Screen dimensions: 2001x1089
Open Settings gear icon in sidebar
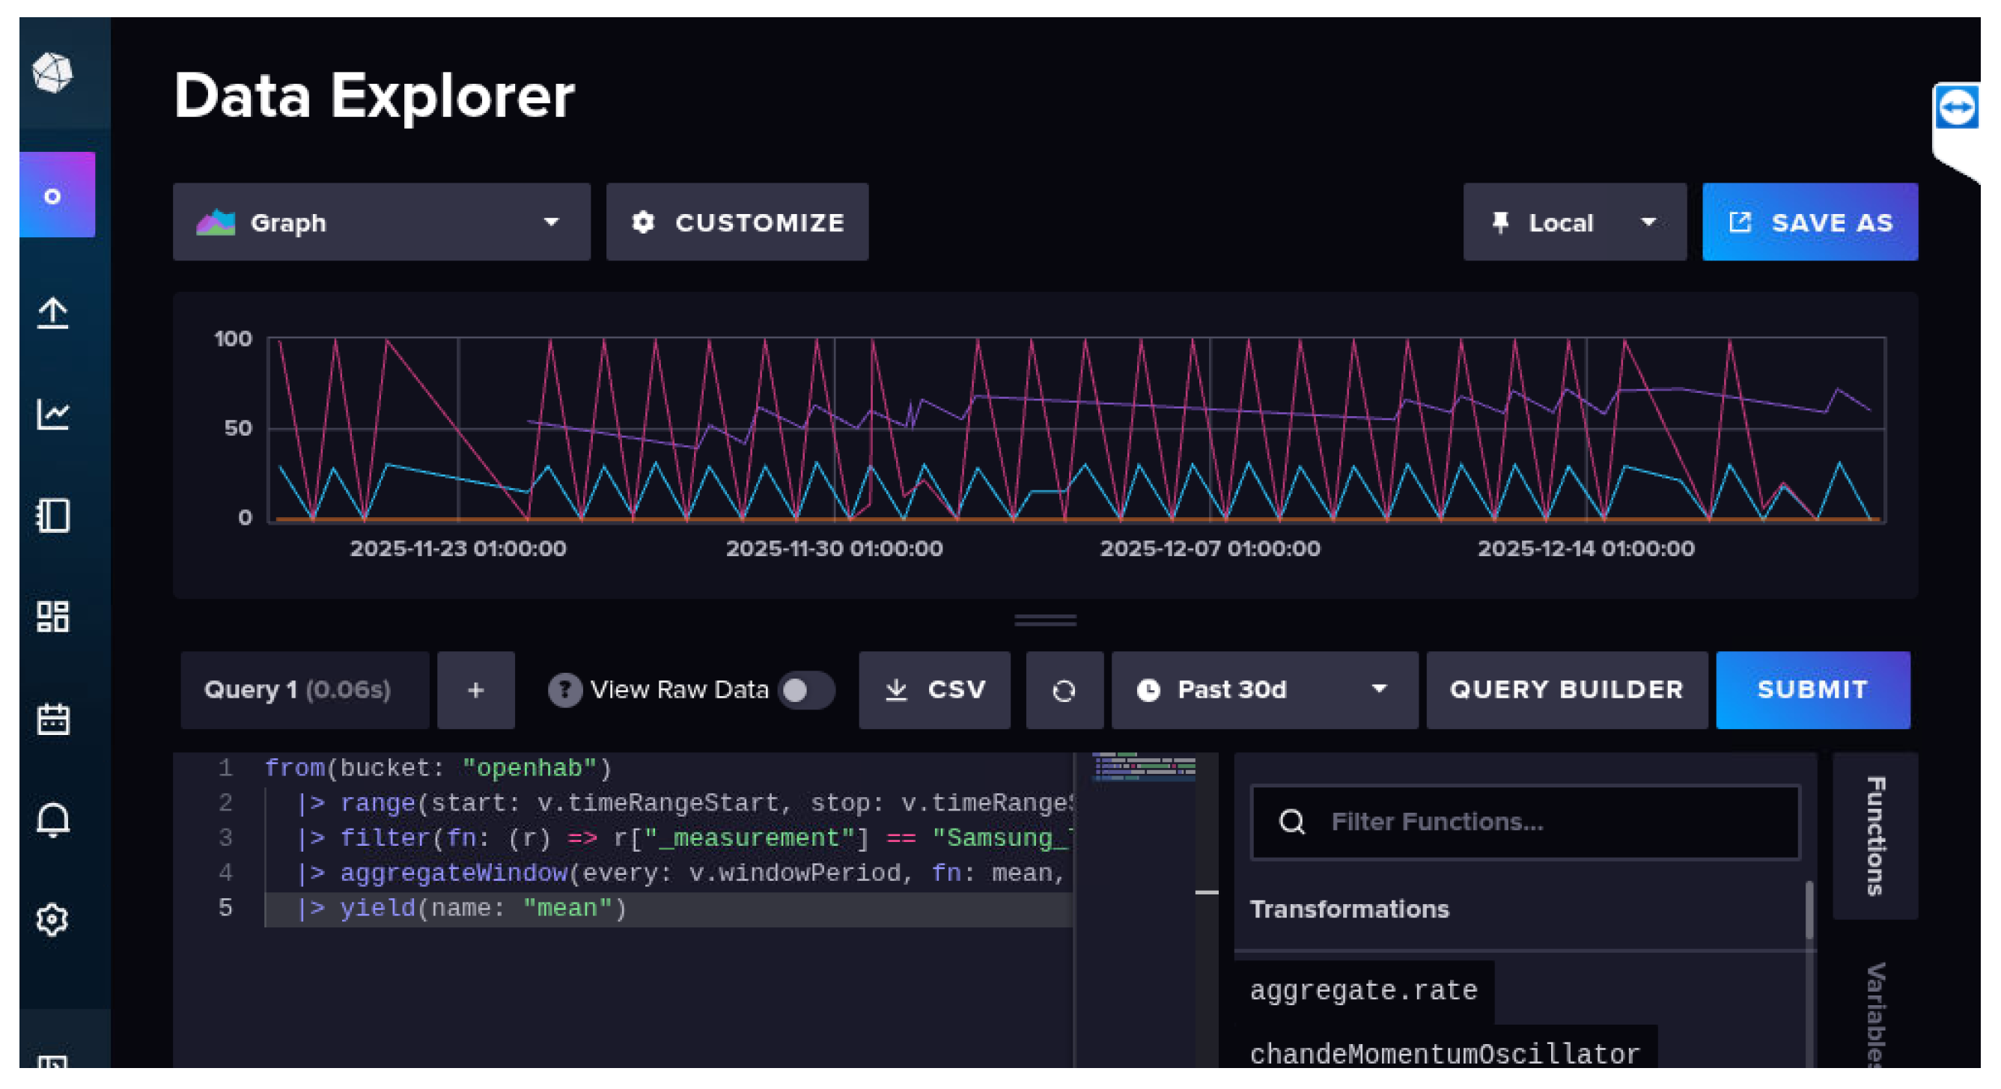tap(53, 920)
